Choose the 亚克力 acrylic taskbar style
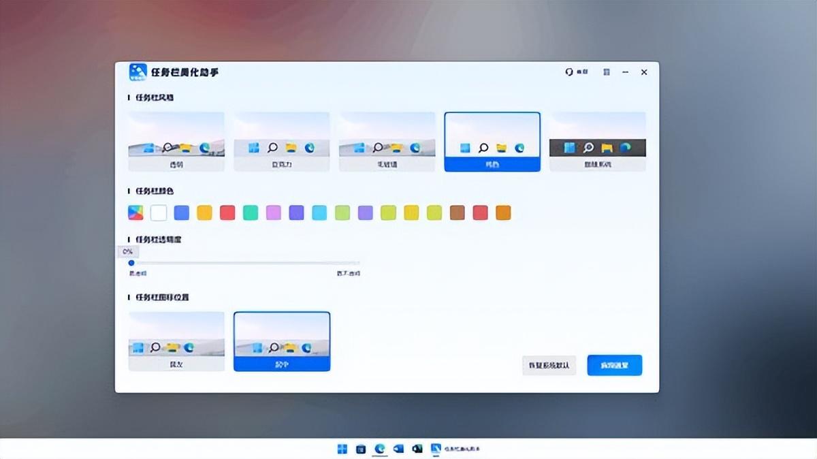Image resolution: width=817 pixels, height=459 pixels. tap(281, 142)
